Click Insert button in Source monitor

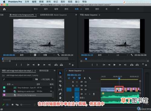(56, 65)
